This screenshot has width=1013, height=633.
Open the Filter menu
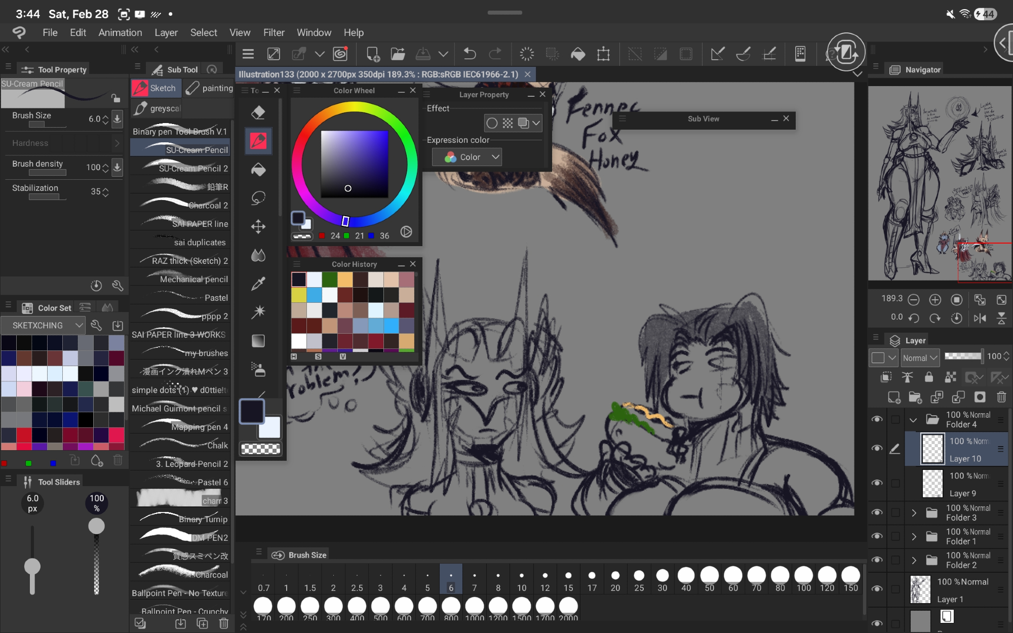pos(274,32)
